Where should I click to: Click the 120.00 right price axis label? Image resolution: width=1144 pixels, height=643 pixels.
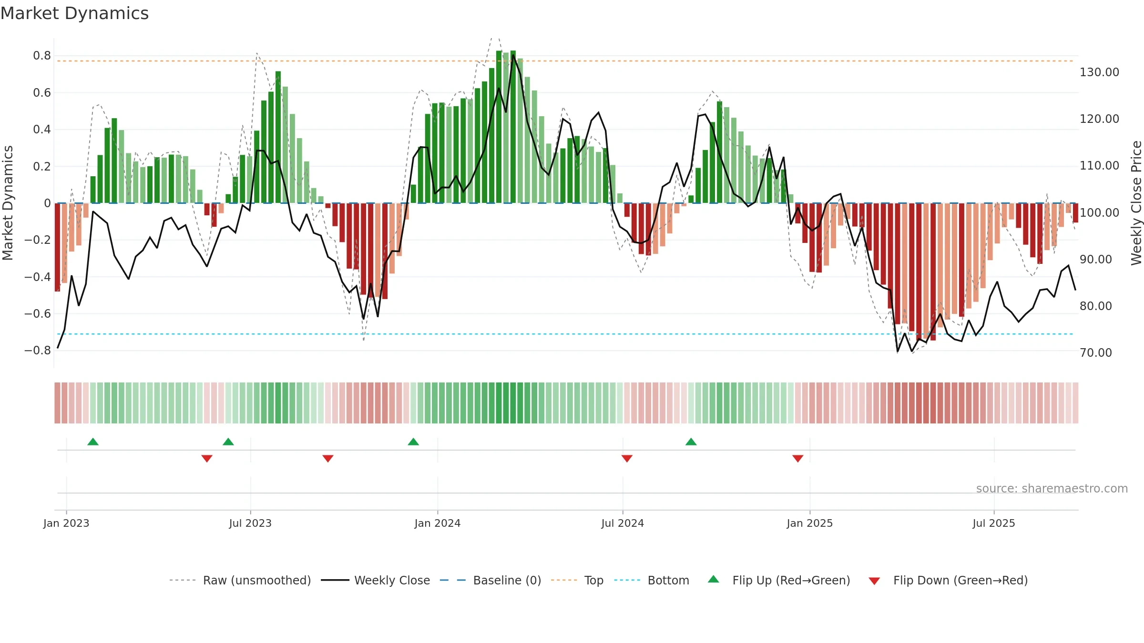pyautogui.click(x=1099, y=119)
